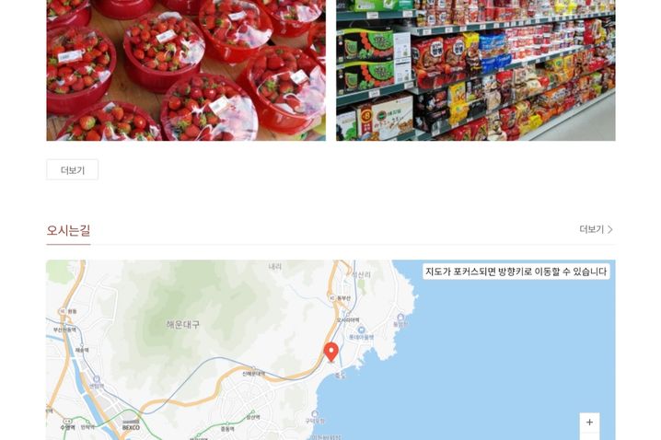Click the 수영역 station marker on the map
Image resolution: width=661 pixels, height=440 pixels.
point(67,421)
